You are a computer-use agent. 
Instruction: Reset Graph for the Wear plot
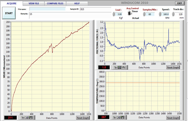[x=83, y=118]
